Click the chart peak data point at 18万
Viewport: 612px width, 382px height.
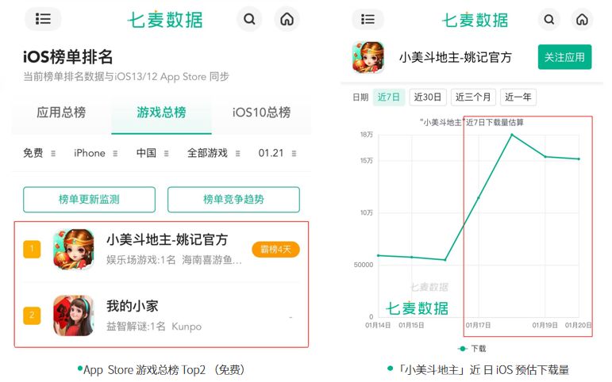(x=512, y=135)
